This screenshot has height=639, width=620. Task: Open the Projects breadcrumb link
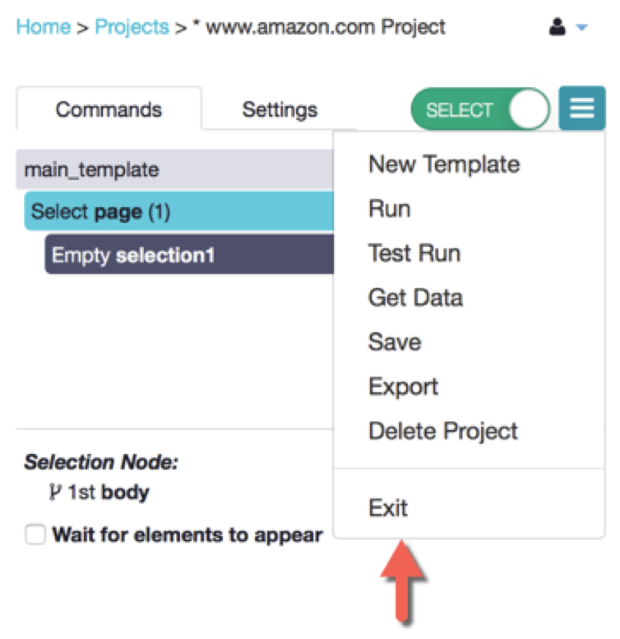132,27
